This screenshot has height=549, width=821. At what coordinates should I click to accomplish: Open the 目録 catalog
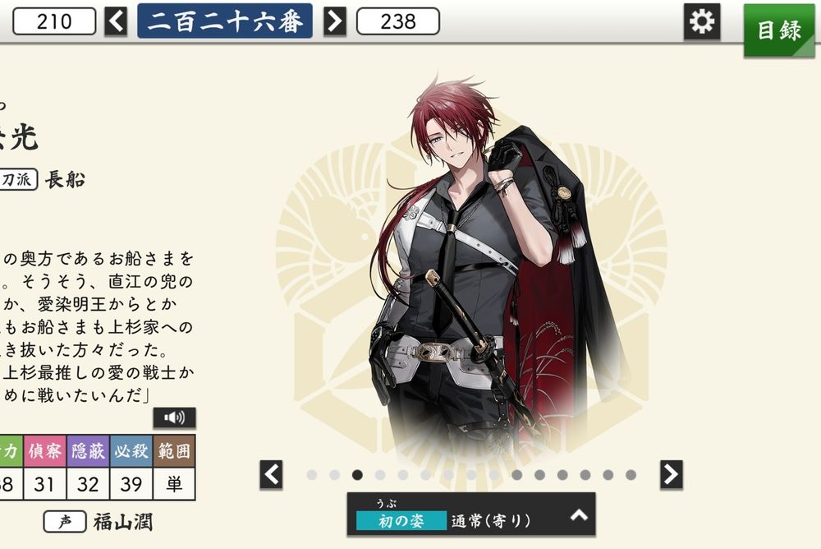pos(779,30)
